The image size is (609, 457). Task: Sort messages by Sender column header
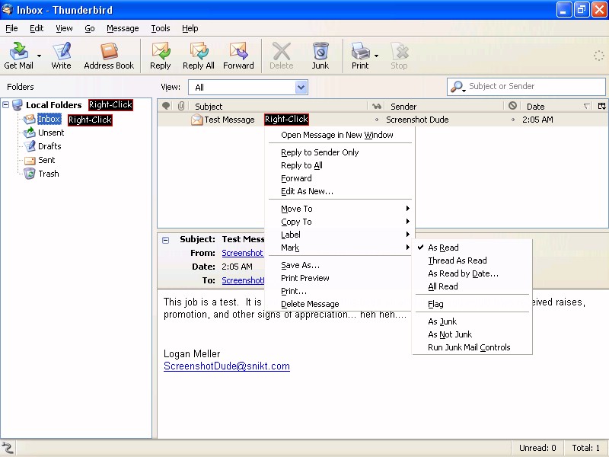445,106
